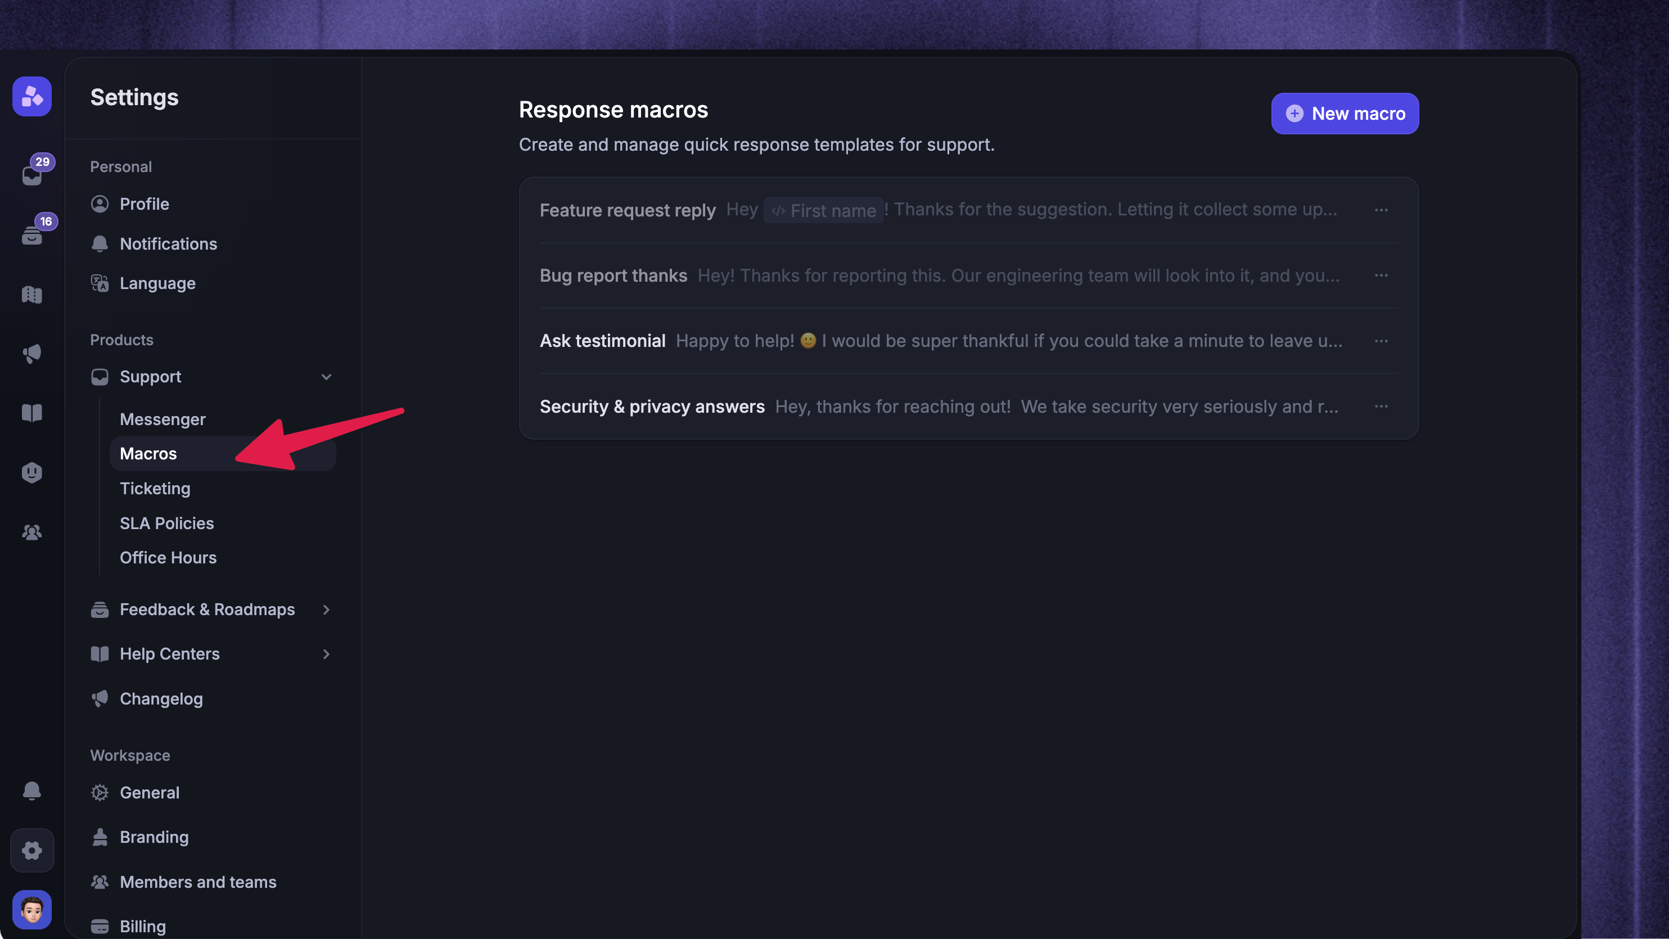
Task: Open the help center book icon in left rail
Action: pos(31,413)
